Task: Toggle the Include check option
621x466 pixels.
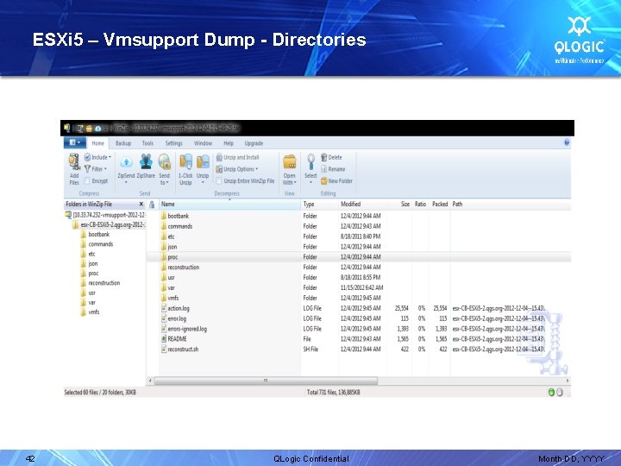Action: pos(87,157)
